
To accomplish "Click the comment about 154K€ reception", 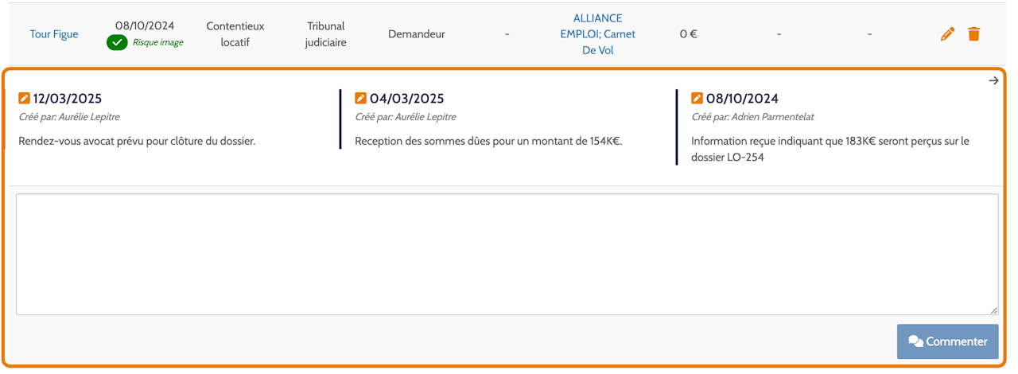I will pos(488,142).
